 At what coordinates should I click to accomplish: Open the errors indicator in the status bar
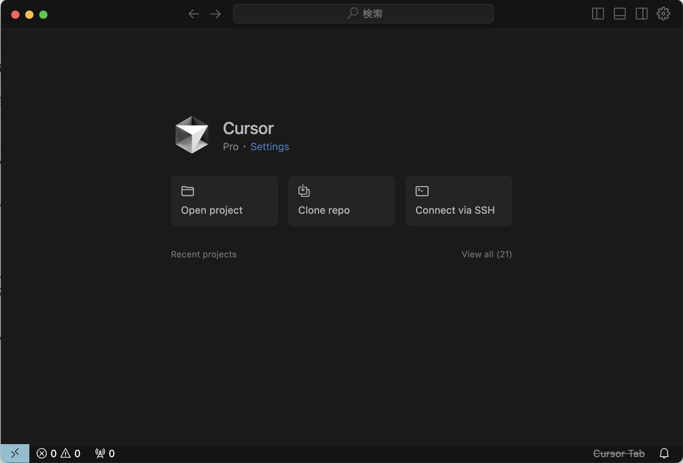tap(47, 453)
